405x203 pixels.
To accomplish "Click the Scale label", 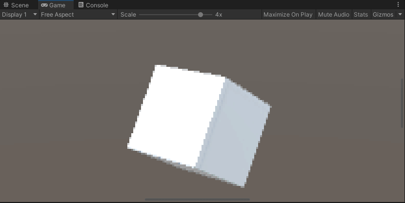I will click(128, 15).
